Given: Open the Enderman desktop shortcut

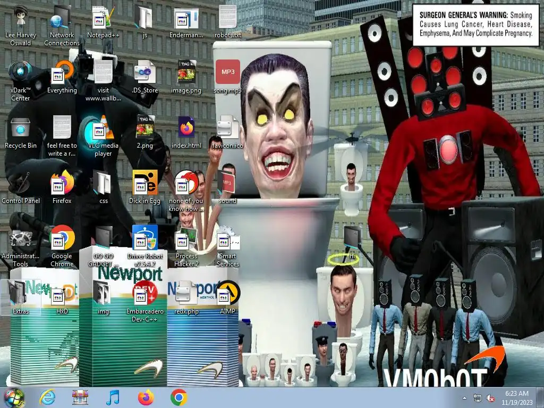Looking at the screenshot, I should (x=186, y=22).
